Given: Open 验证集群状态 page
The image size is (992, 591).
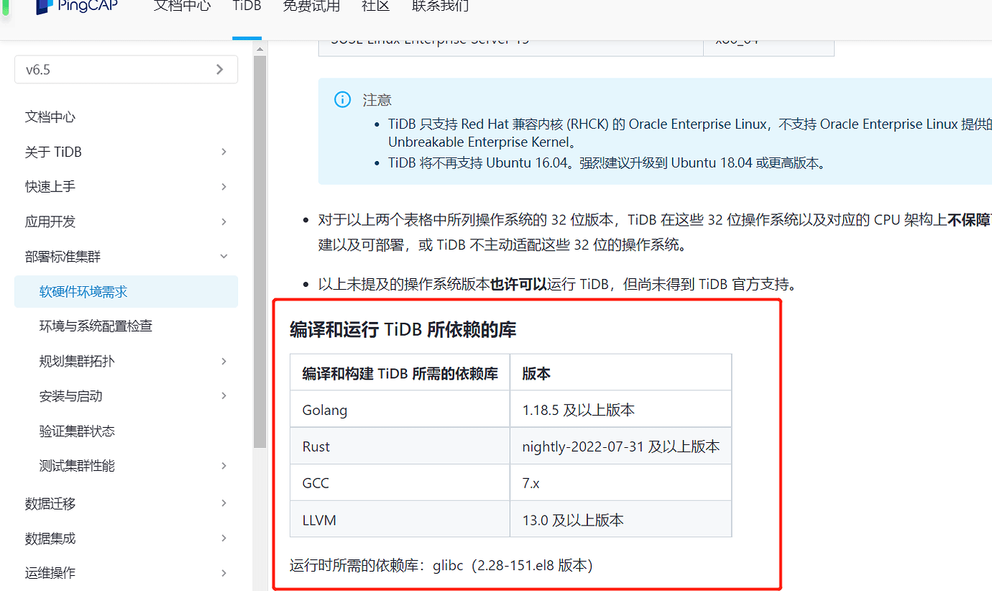Looking at the screenshot, I should [77, 431].
